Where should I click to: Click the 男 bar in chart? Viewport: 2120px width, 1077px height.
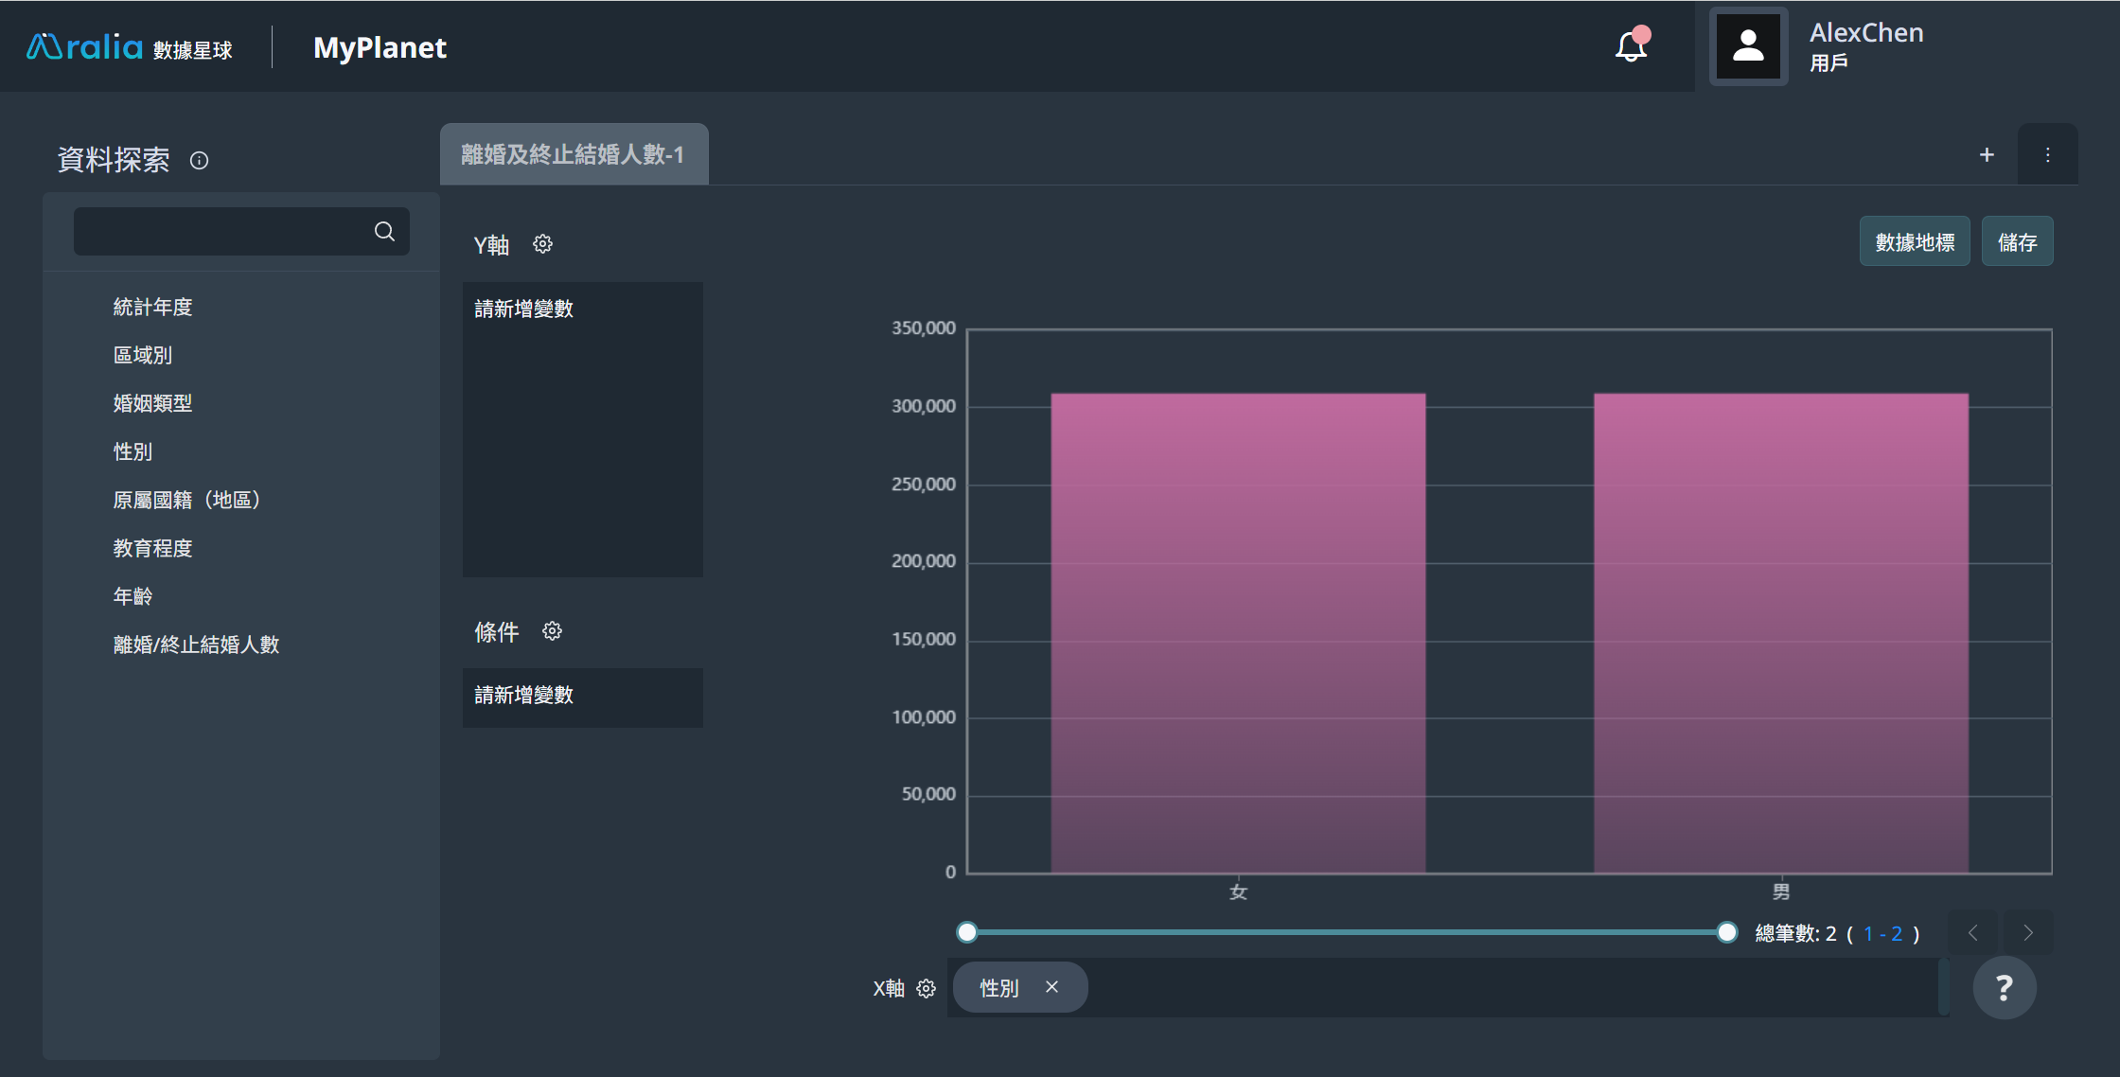(x=1781, y=632)
